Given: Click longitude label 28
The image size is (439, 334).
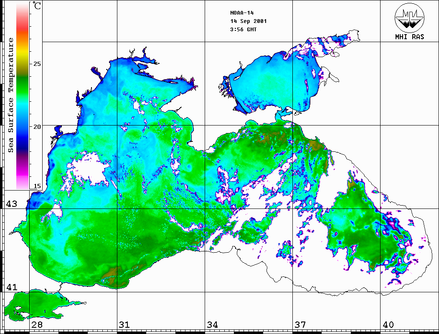Looking at the screenshot, I should [37, 324].
